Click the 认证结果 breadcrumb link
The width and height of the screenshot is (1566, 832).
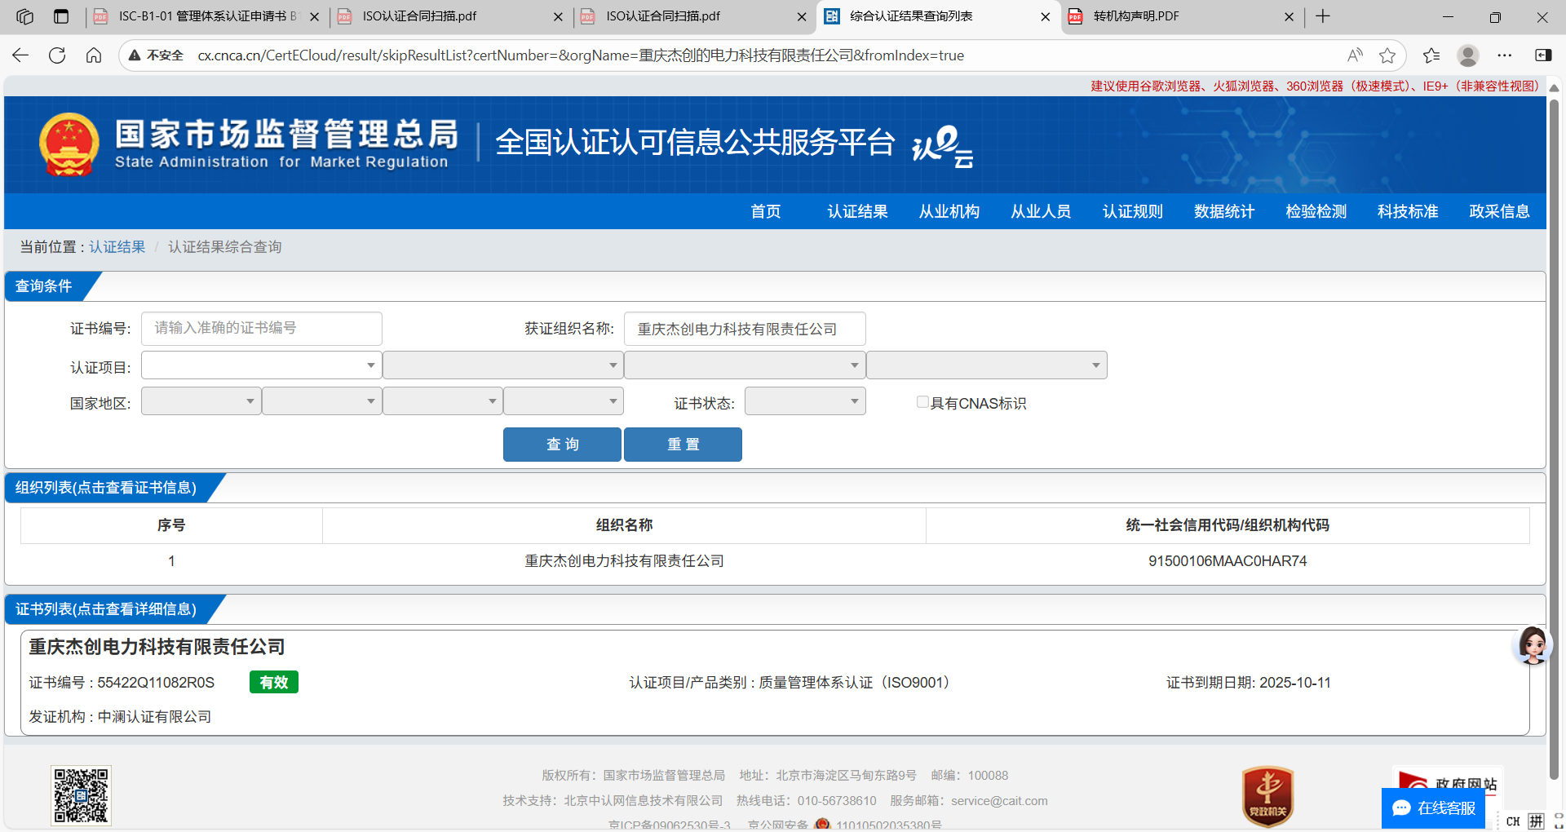coord(117,247)
